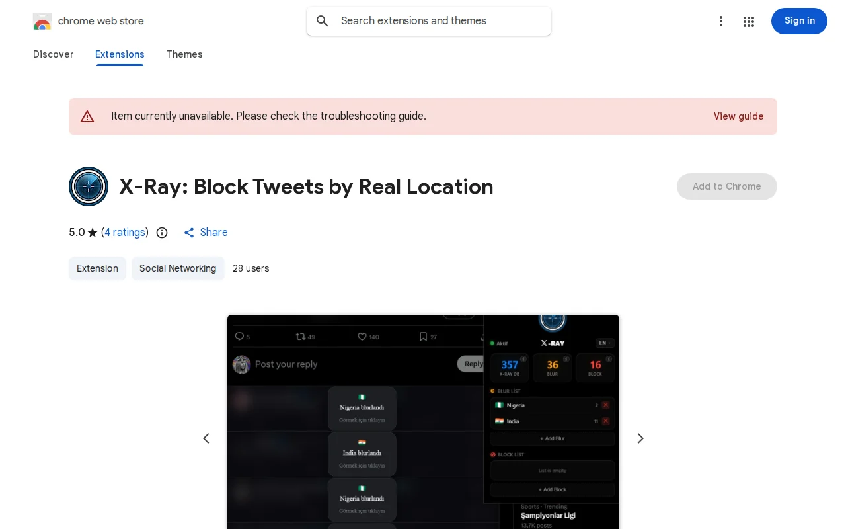846x529 pixels.
Task: Switch to the Discover tab
Action: click(x=53, y=54)
